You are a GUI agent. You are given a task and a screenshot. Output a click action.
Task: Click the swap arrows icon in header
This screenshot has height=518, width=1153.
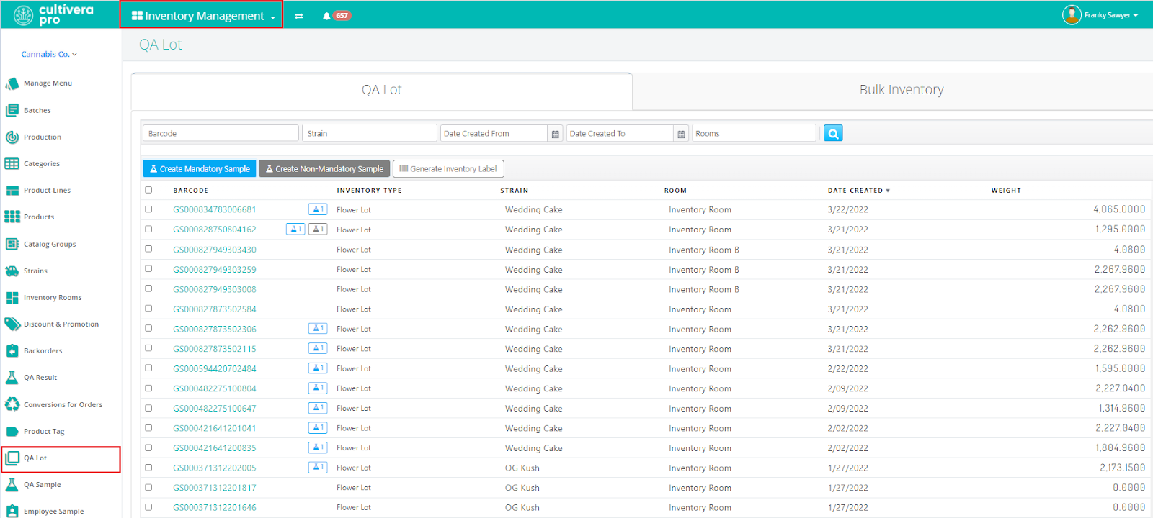[299, 16]
